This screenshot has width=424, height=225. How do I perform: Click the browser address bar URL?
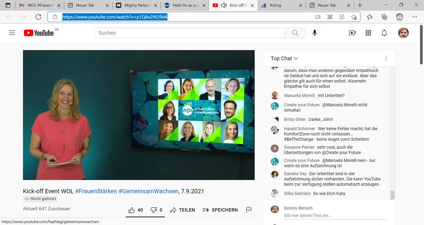tap(115, 17)
